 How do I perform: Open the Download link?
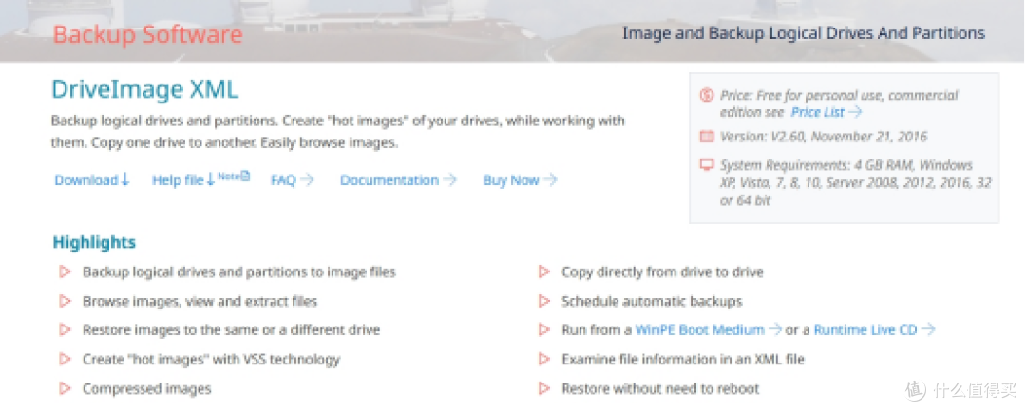tap(92, 180)
